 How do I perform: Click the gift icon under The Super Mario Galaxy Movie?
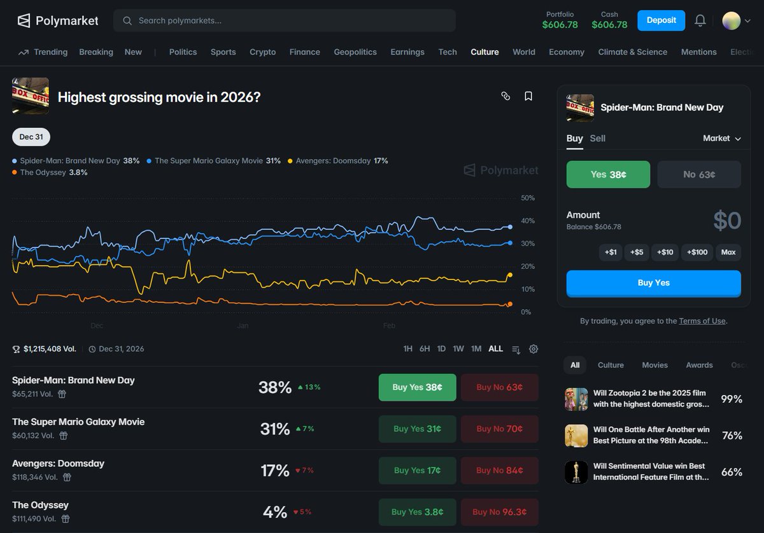click(64, 436)
